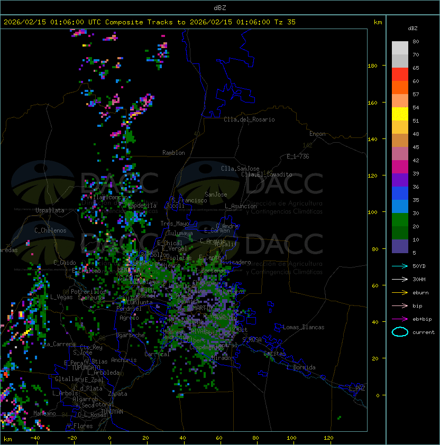The image size is (440, 445).
Task: Click the '120' km tick on bottom axis
Action: point(328,438)
